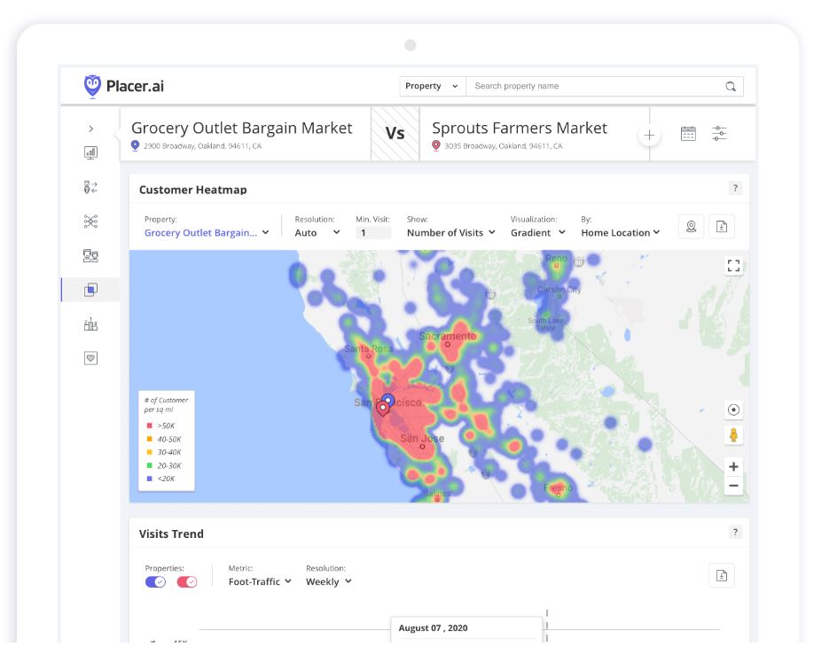The image size is (837, 670).
Task: Click the August 07, 2020 tooltip
Action: point(466,628)
